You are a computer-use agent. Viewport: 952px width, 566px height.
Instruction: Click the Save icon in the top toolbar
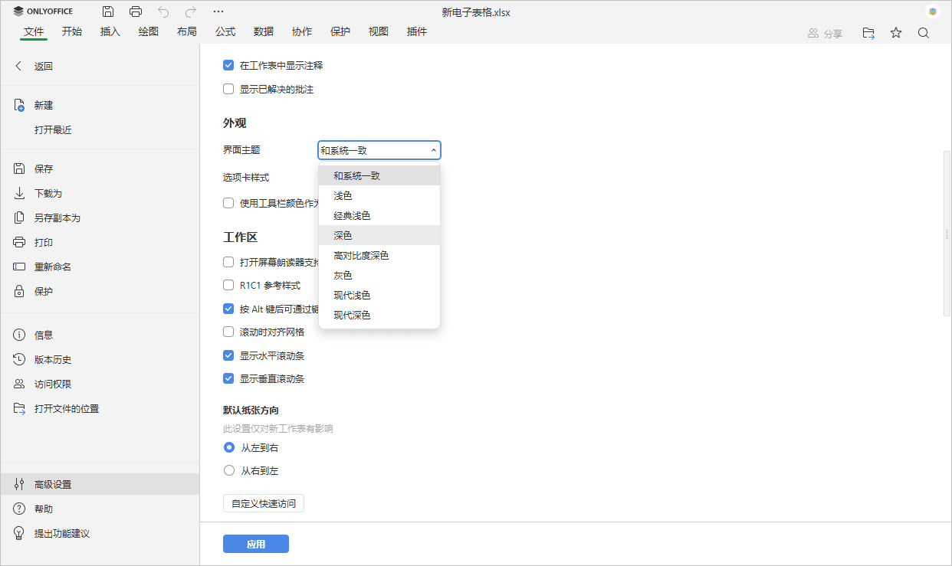pos(107,11)
